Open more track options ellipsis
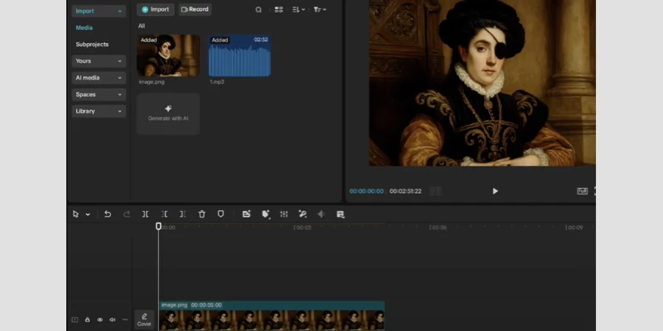663x331 pixels. [x=125, y=320]
